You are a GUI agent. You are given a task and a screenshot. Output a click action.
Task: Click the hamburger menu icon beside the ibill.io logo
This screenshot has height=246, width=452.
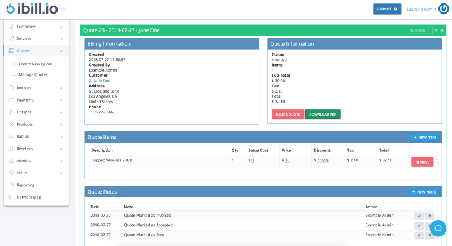tap(63, 9)
